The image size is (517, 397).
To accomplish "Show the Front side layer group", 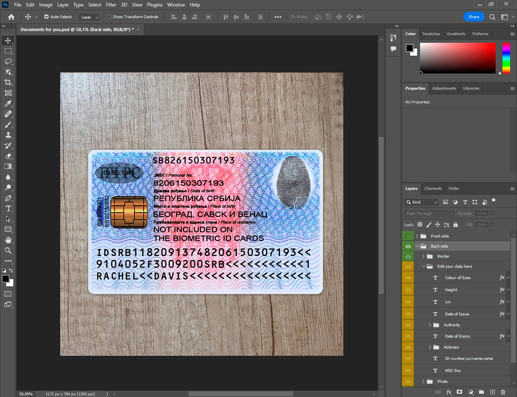I will (x=408, y=236).
